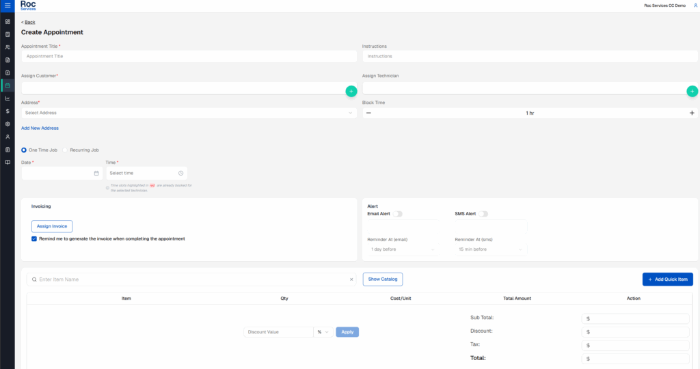Increase Block Time with plus

click(x=692, y=113)
